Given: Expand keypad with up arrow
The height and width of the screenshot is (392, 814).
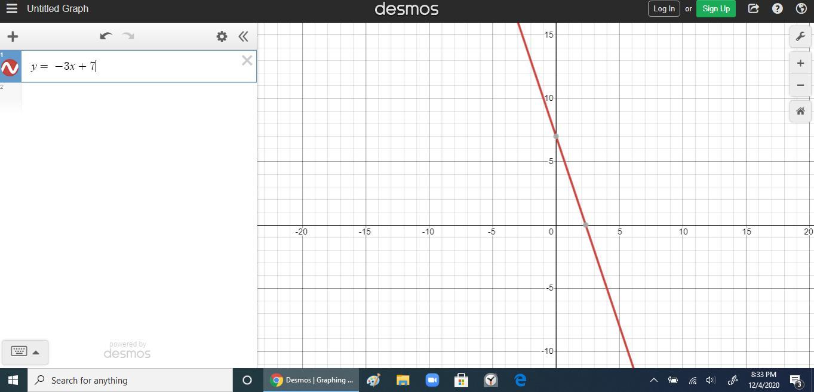Looking at the screenshot, I should pyautogui.click(x=36, y=352).
